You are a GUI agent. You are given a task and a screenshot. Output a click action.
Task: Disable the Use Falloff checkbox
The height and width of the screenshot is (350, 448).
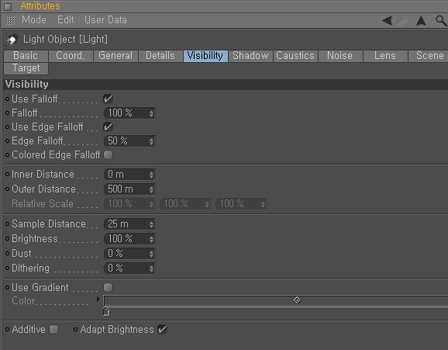tap(108, 99)
